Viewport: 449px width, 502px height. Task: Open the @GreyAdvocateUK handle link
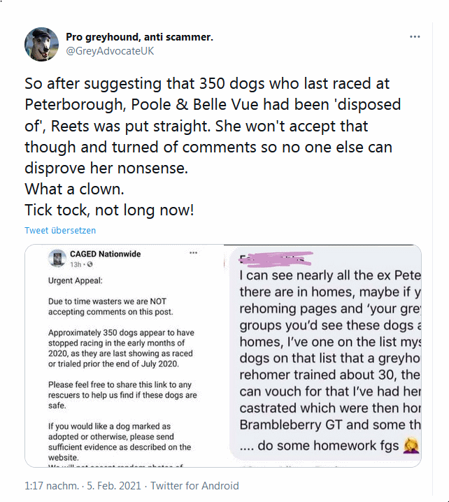point(110,51)
